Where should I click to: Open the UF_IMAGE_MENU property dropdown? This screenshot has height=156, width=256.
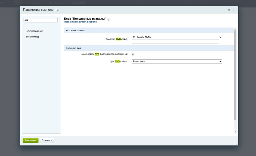click(x=177, y=37)
